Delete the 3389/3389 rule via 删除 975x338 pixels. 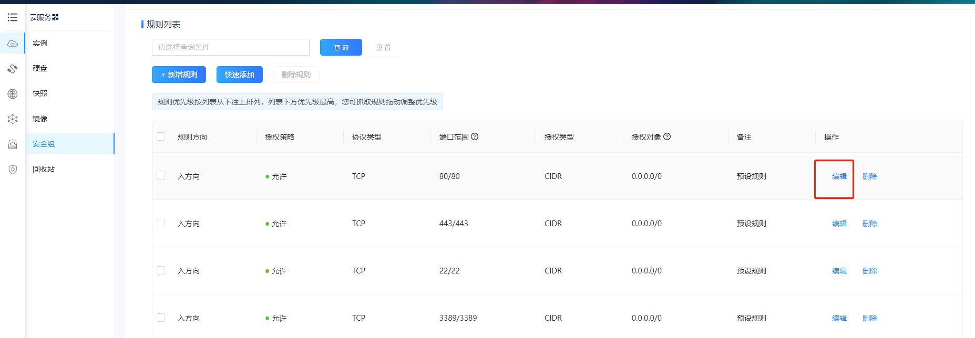click(870, 318)
